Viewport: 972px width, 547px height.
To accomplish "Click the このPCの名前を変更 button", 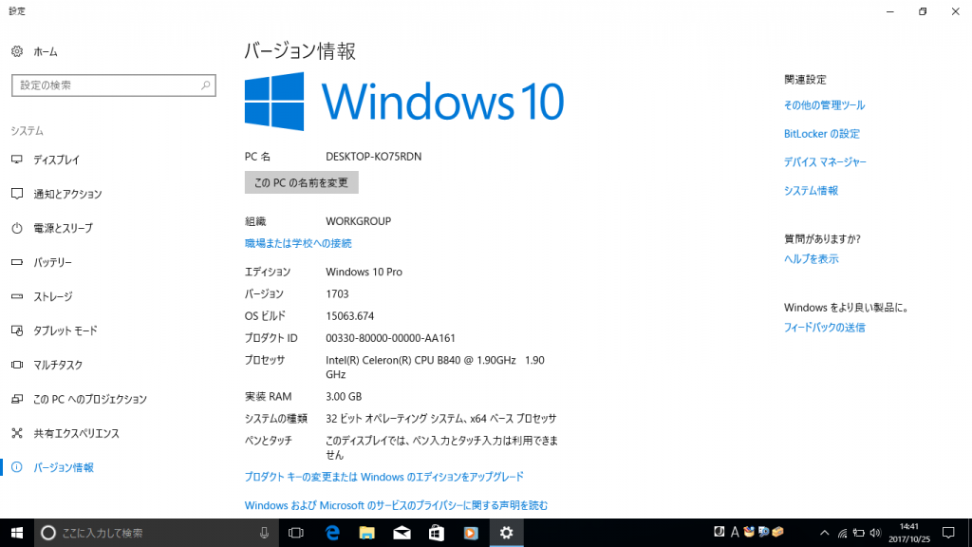I will [x=301, y=181].
